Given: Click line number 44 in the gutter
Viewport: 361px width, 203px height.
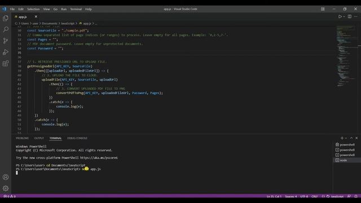Looking at the screenshot, I should (x=19, y=93).
